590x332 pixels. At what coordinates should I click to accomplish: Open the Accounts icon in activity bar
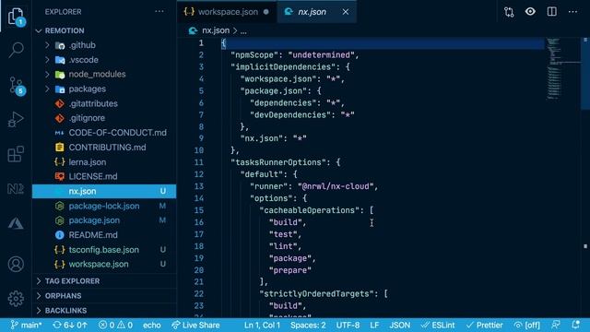(x=16, y=265)
